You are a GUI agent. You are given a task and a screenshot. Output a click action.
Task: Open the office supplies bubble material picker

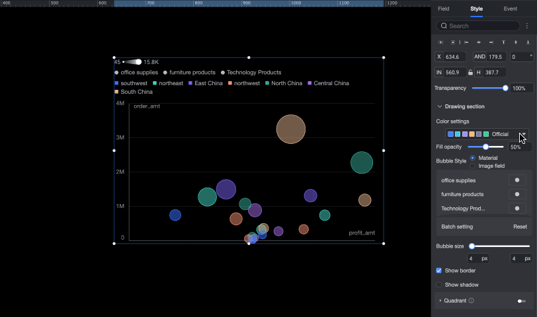tap(517, 180)
